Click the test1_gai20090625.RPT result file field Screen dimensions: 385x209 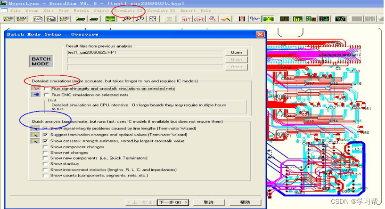tap(145, 53)
